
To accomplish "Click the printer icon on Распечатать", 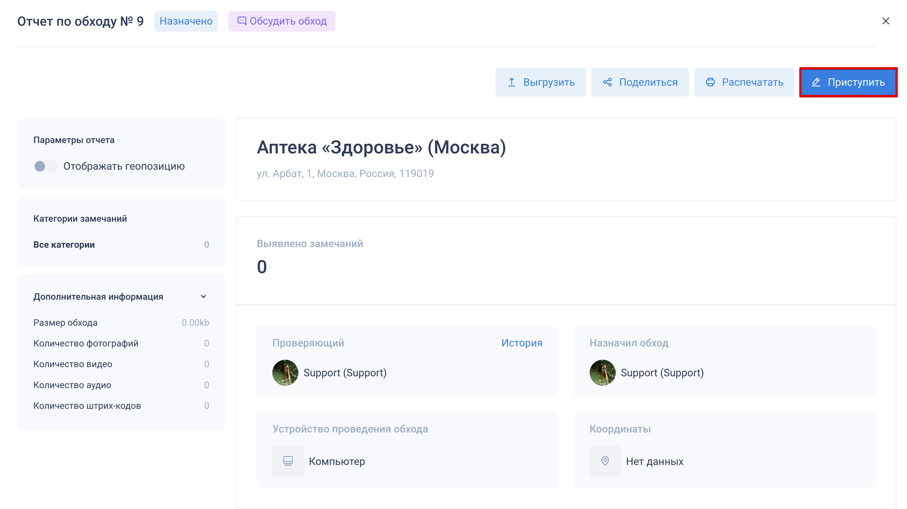I will click(x=710, y=82).
